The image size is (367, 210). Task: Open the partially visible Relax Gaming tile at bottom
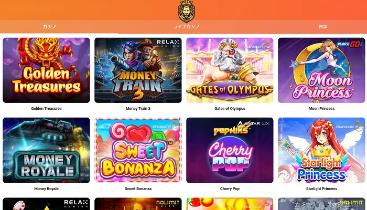46,204
